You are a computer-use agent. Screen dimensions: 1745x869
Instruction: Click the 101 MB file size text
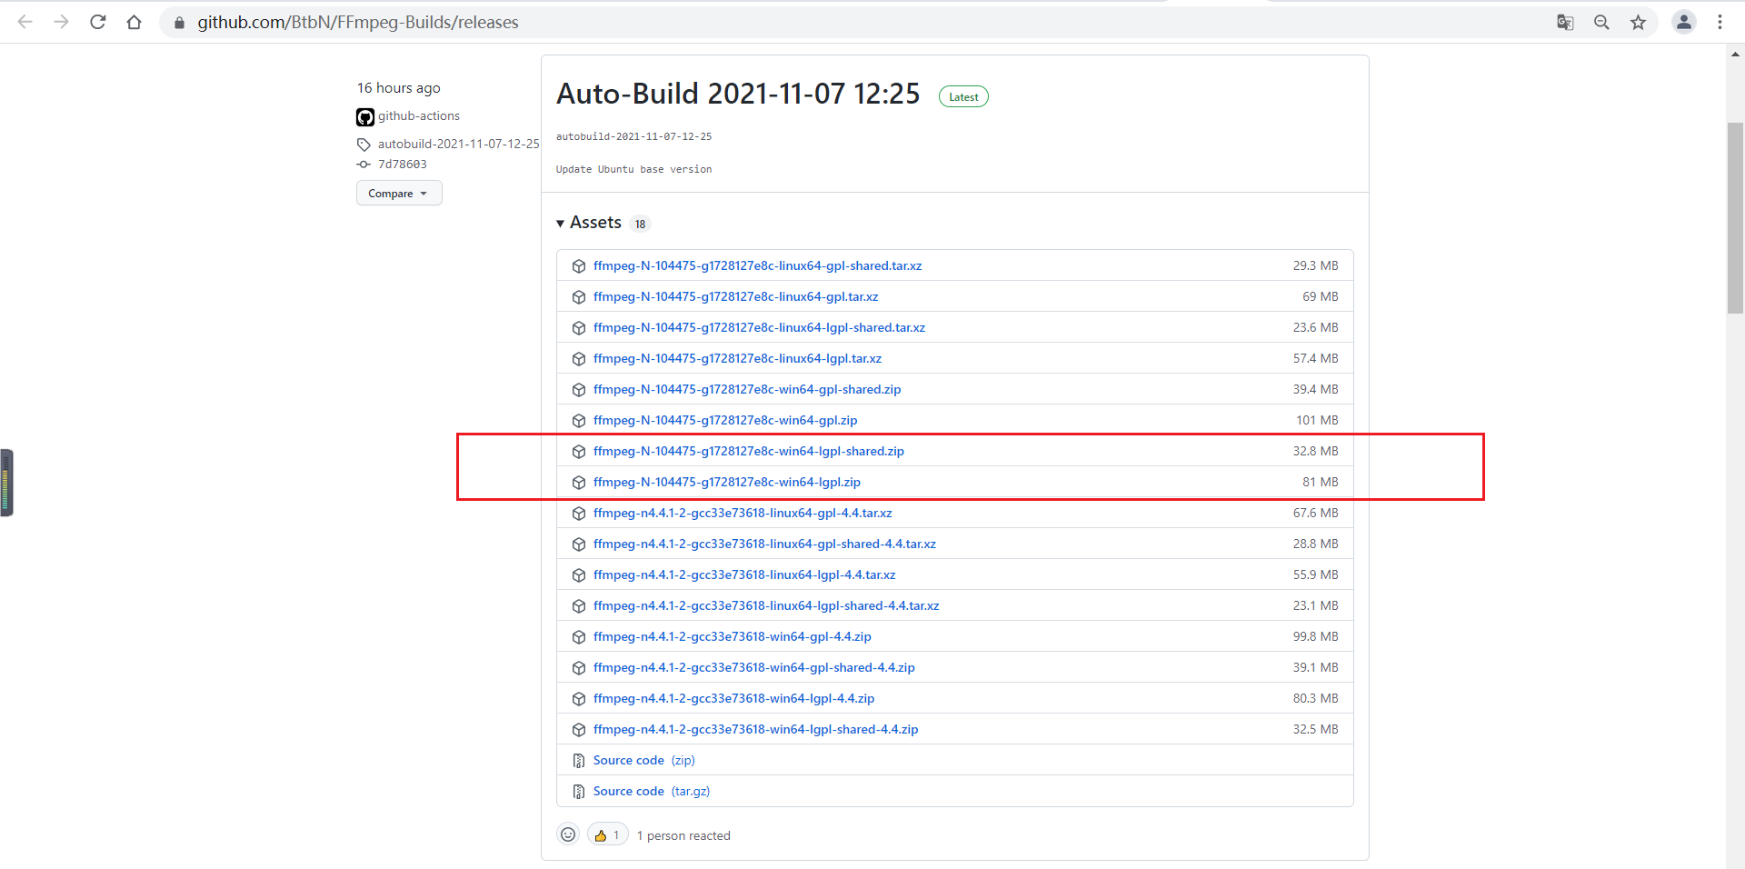[1317, 420]
